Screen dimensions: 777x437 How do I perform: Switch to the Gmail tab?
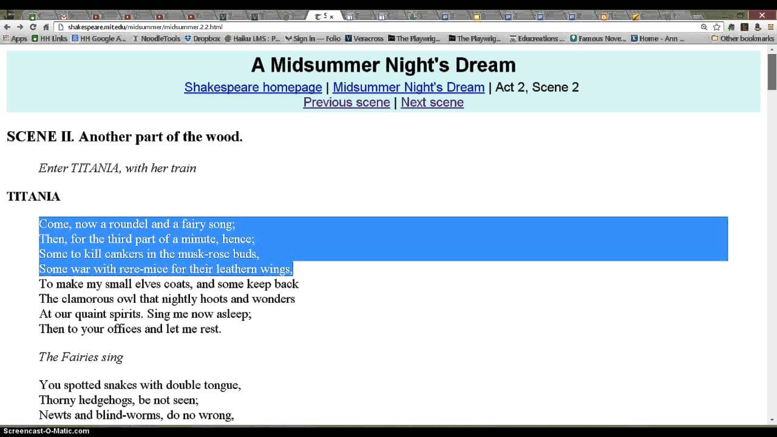point(64,16)
